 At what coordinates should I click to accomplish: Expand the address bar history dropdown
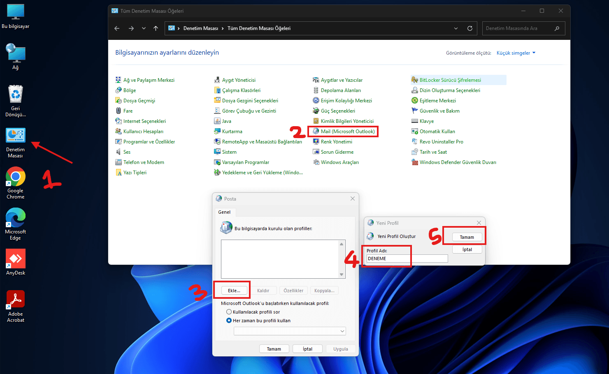click(x=456, y=28)
